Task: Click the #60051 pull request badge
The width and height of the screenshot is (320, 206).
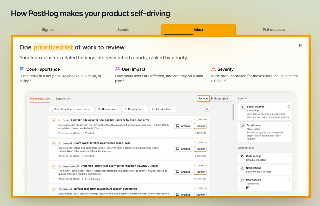Action: click(200, 165)
